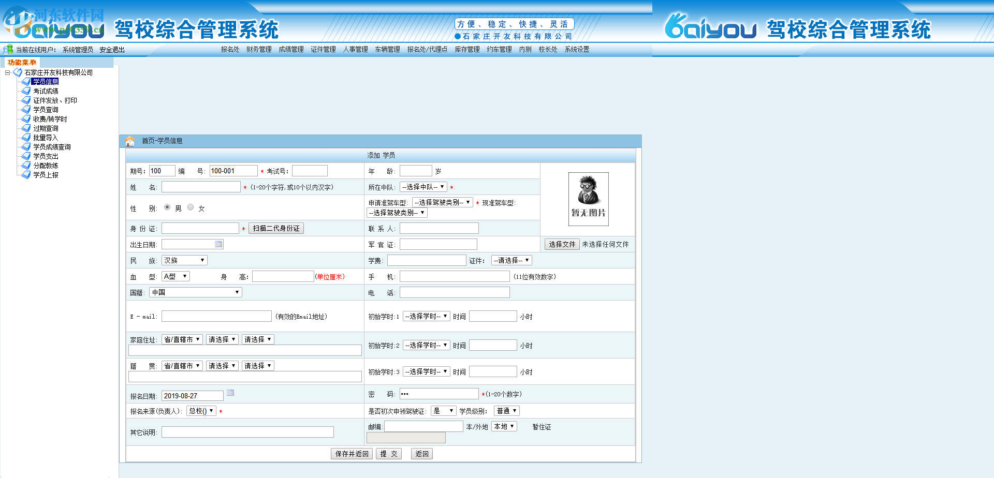
Task: Click the online user icon in the top bar
Action: (8, 49)
